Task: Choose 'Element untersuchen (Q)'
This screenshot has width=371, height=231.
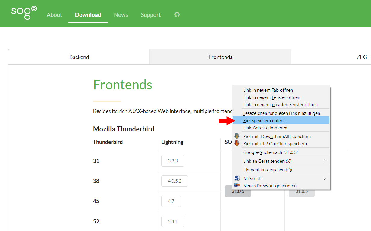Action: (x=281, y=170)
